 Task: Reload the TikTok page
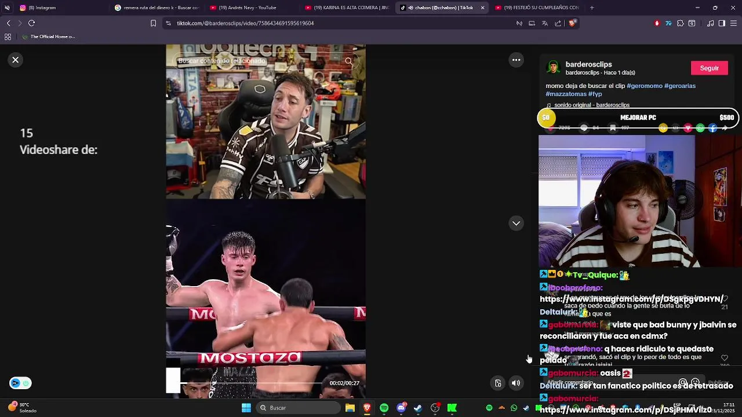31,23
